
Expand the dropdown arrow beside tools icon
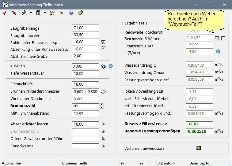(x=31, y=13)
